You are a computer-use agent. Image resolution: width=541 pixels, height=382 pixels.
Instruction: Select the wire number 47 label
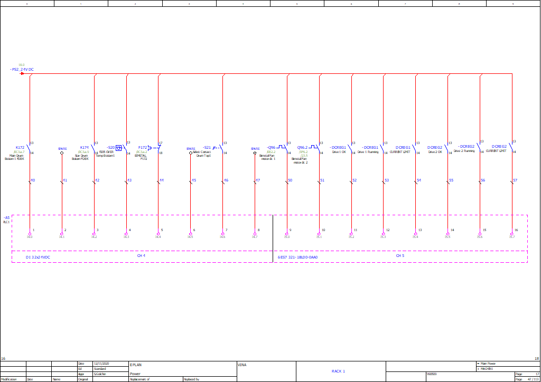point(258,180)
